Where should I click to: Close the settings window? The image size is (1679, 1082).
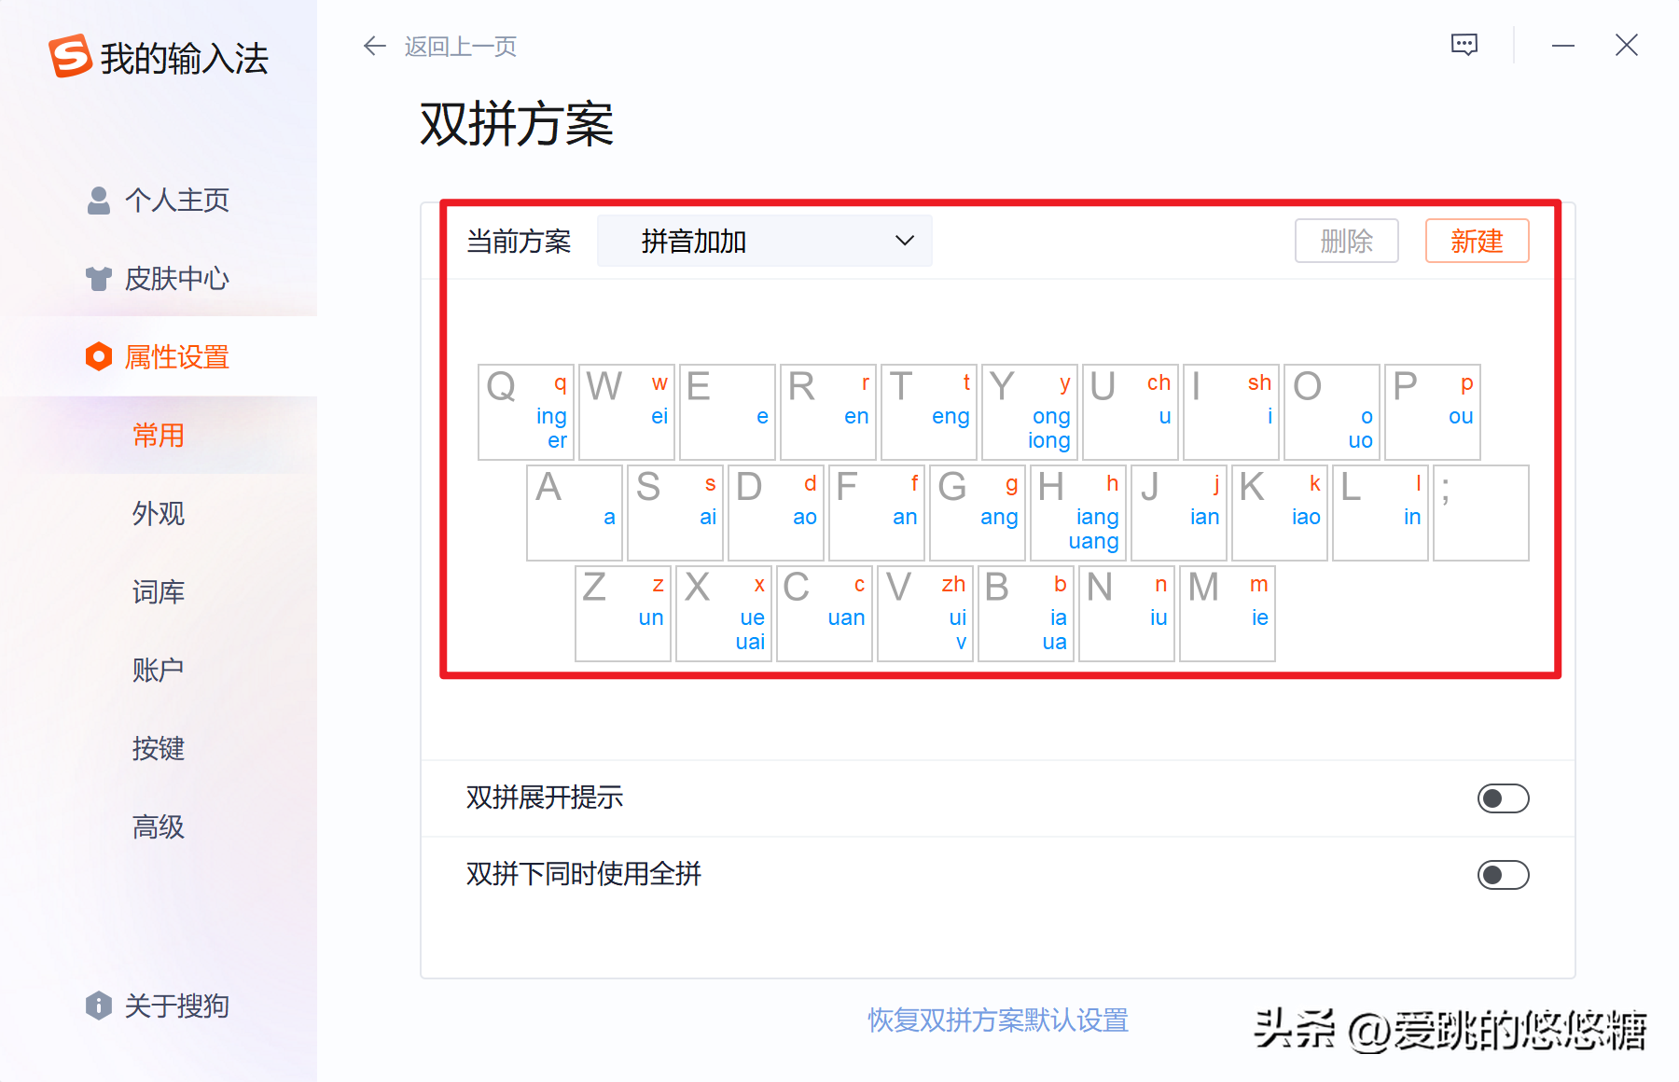coord(1627,45)
